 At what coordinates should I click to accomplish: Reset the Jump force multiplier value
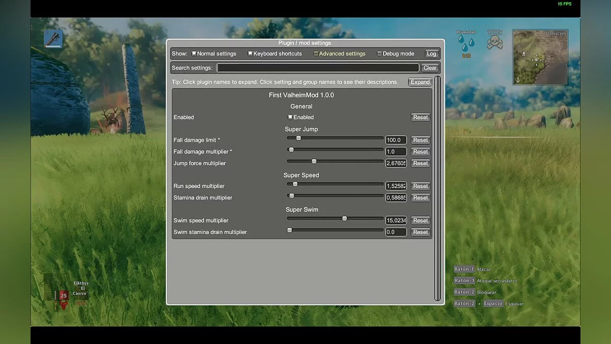click(420, 163)
